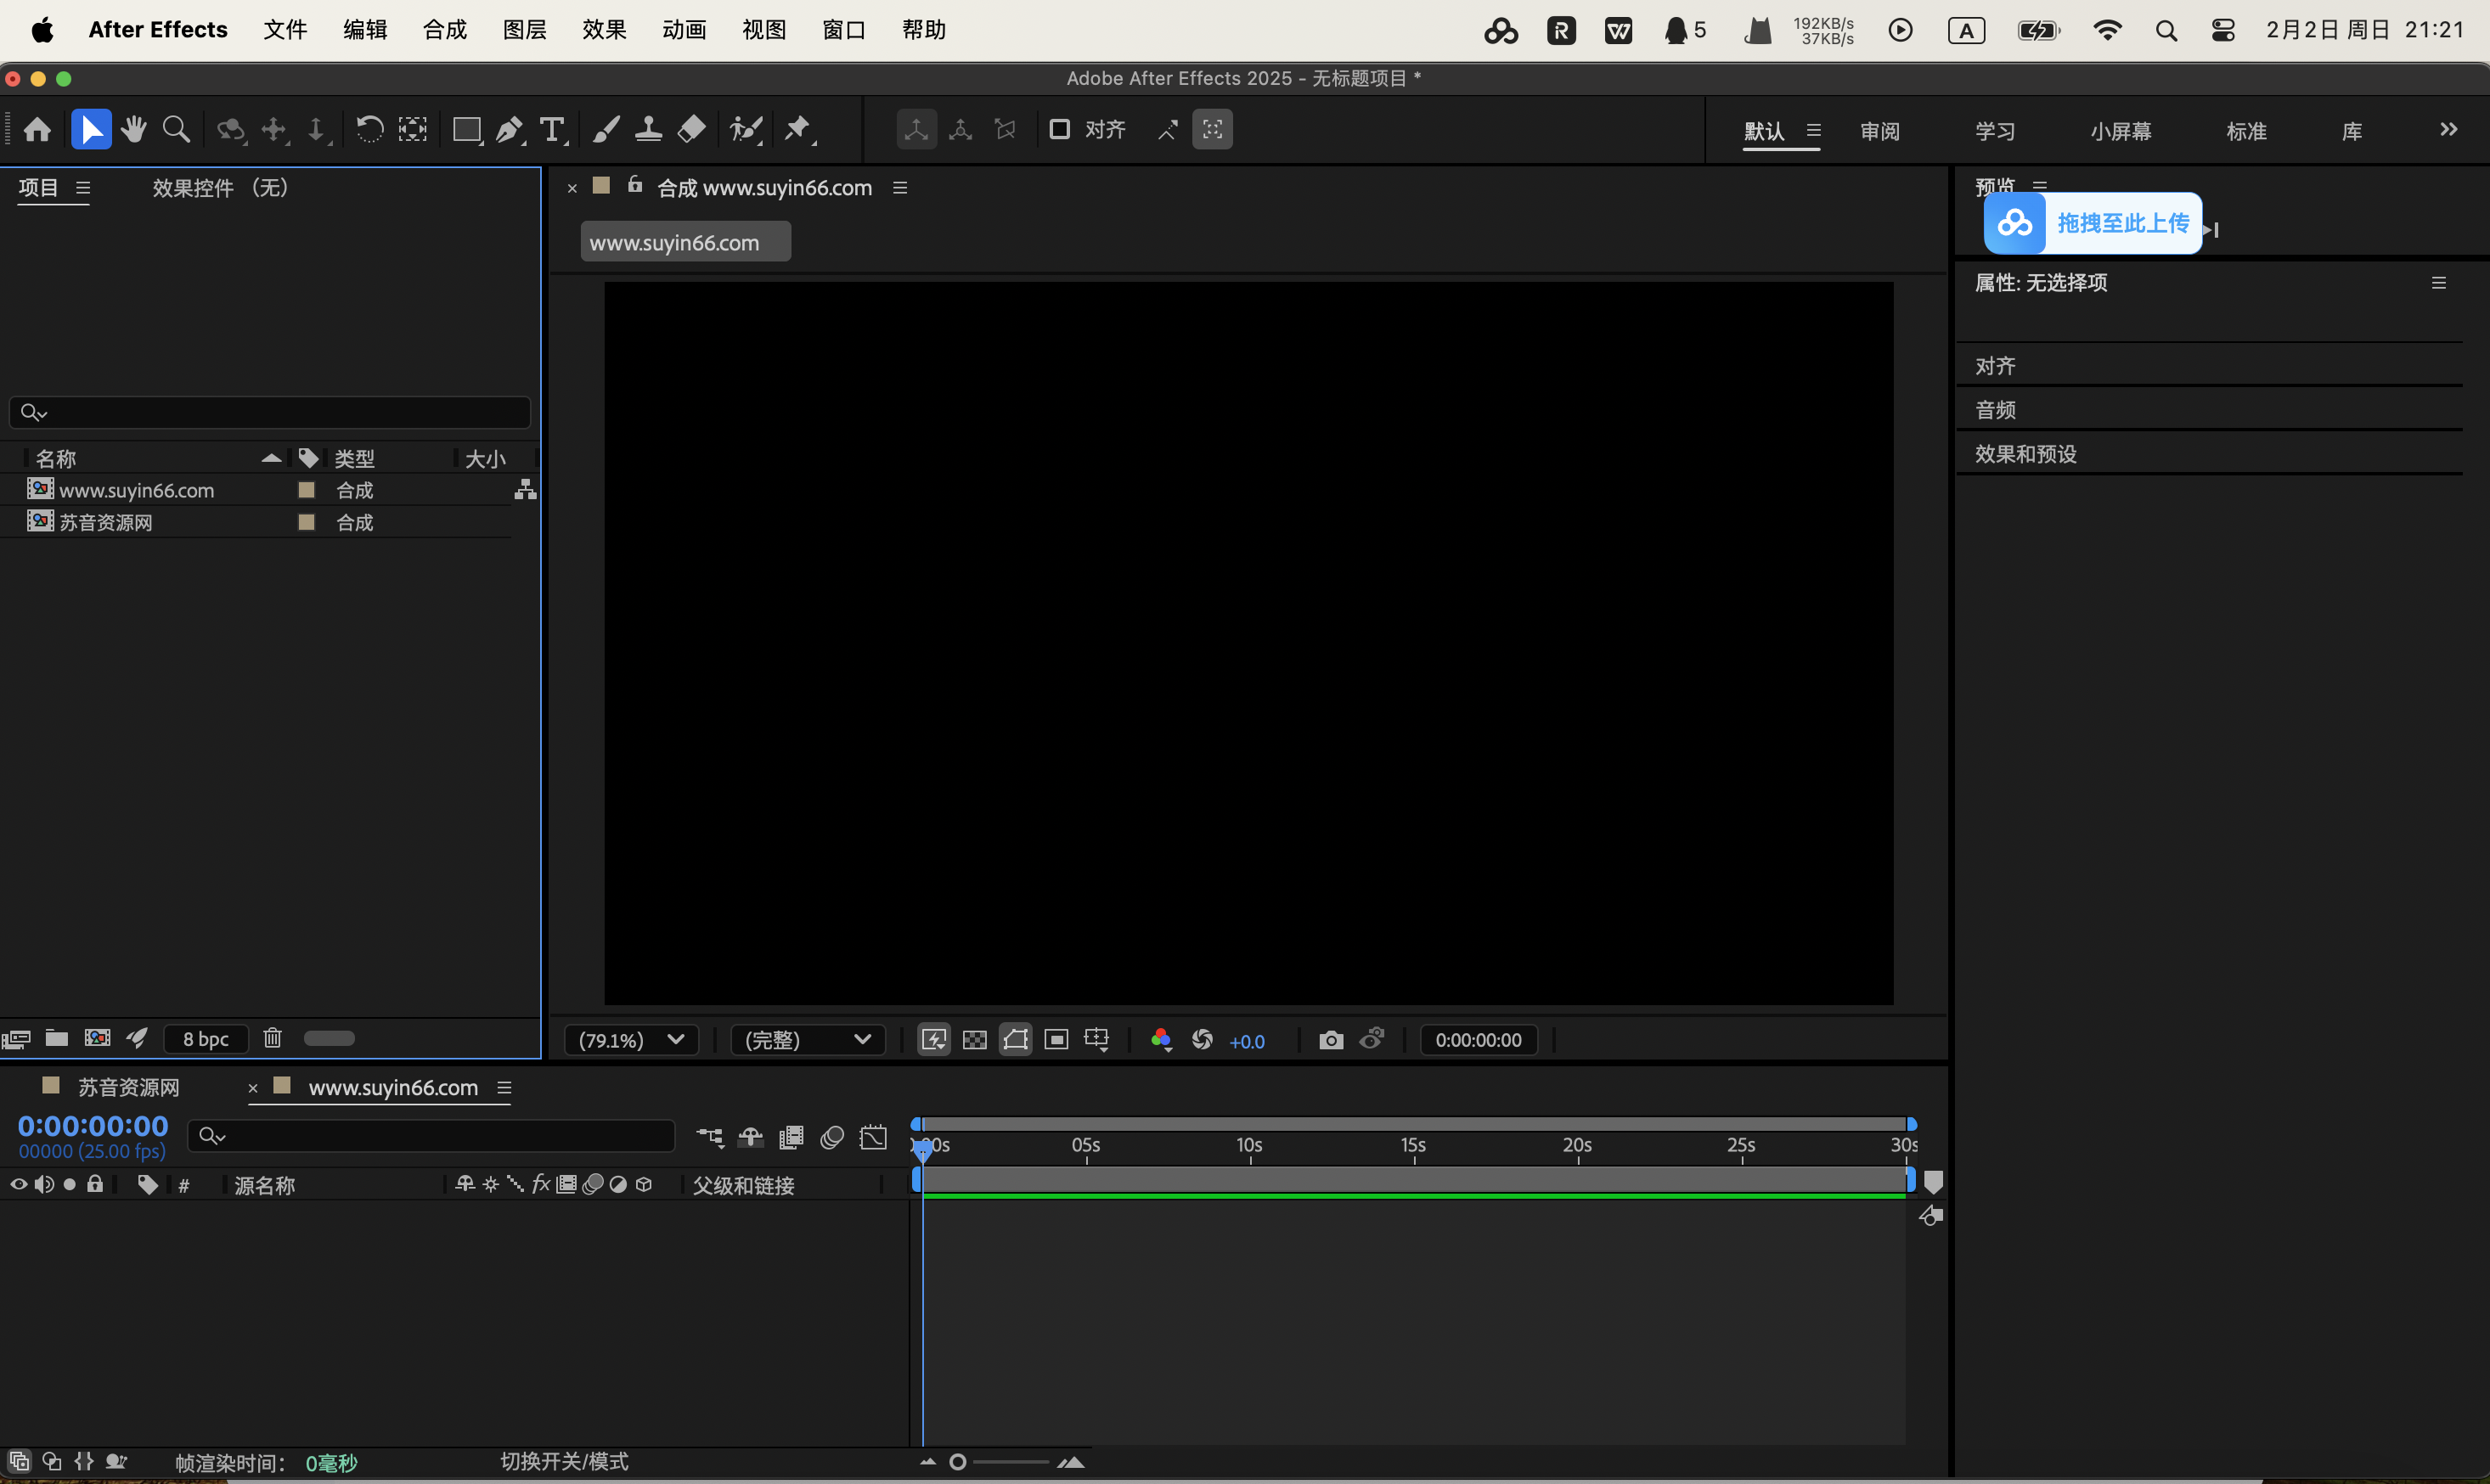Open the 效果 menu in the menu bar
This screenshot has height=1484, width=2490.
tap(602, 29)
